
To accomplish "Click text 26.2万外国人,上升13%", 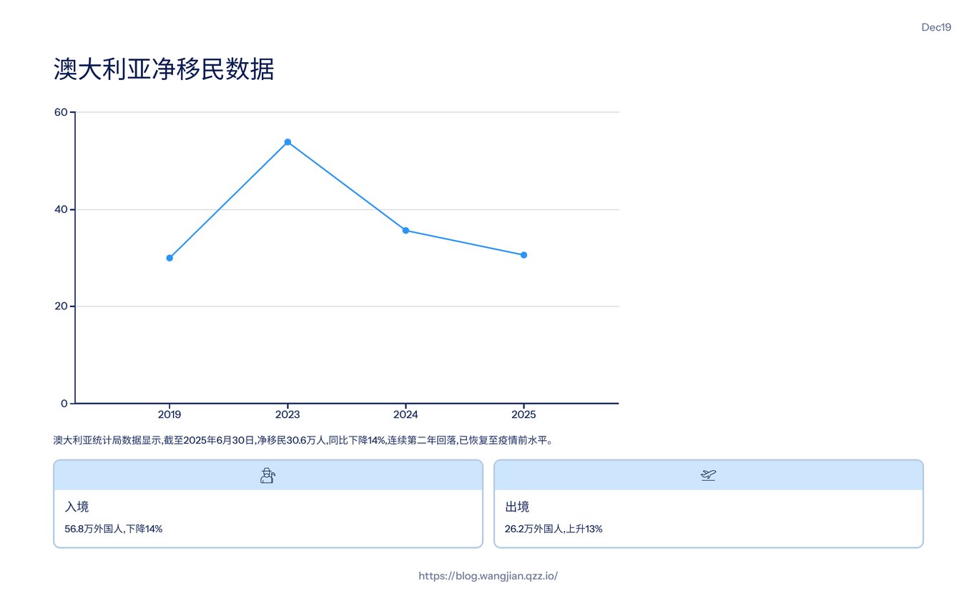I will coord(554,529).
